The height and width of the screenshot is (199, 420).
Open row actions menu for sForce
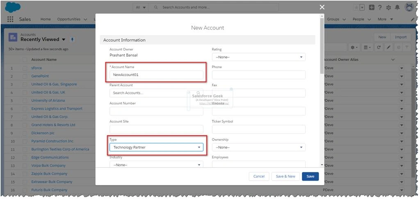(x=402, y=68)
